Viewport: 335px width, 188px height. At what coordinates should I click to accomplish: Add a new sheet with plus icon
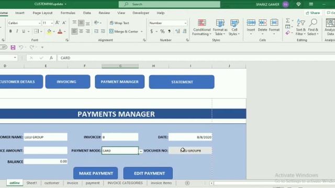click(187, 183)
